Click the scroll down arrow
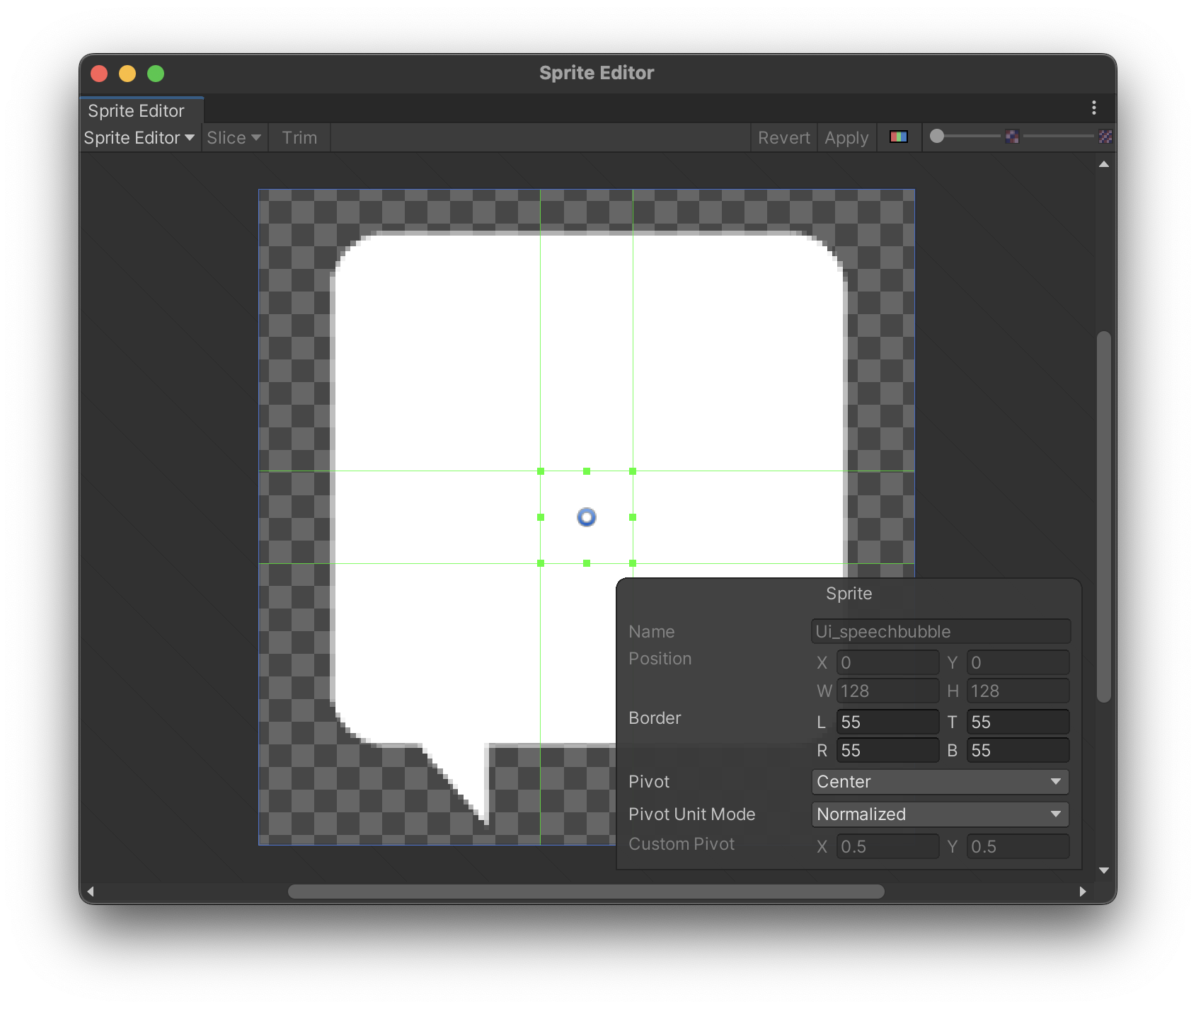The width and height of the screenshot is (1196, 1009). [x=1103, y=870]
